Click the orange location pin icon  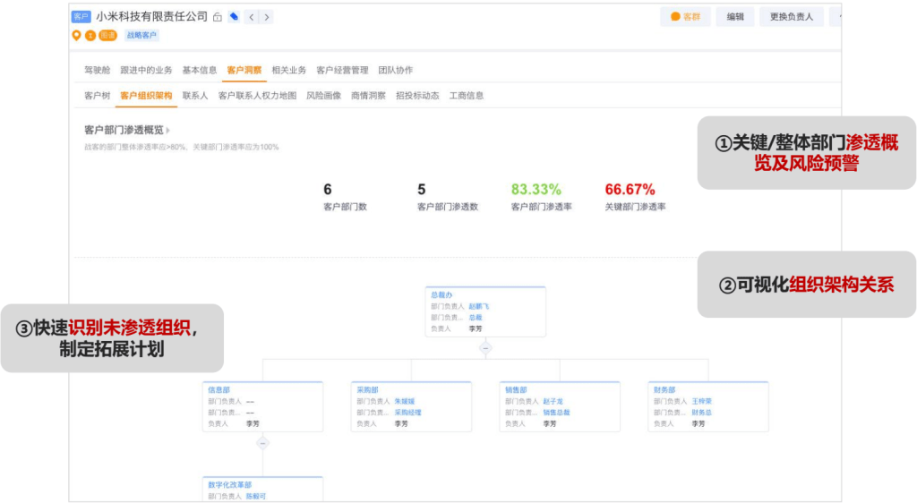77,36
